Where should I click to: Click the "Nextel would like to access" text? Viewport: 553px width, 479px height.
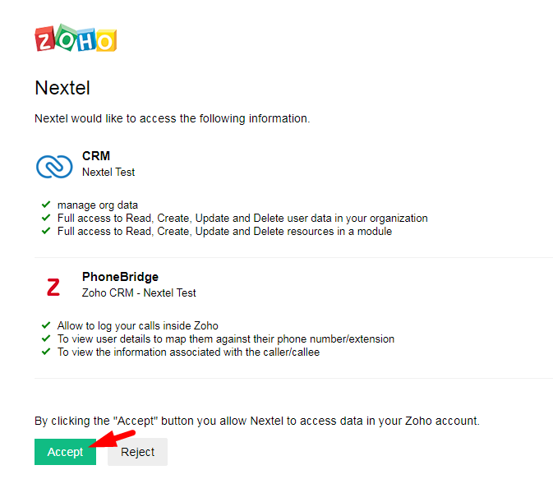tap(172, 118)
